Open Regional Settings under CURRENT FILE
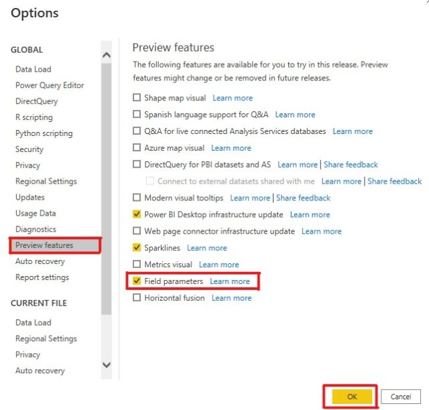Viewport: 429px width, 410px height. [x=46, y=338]
